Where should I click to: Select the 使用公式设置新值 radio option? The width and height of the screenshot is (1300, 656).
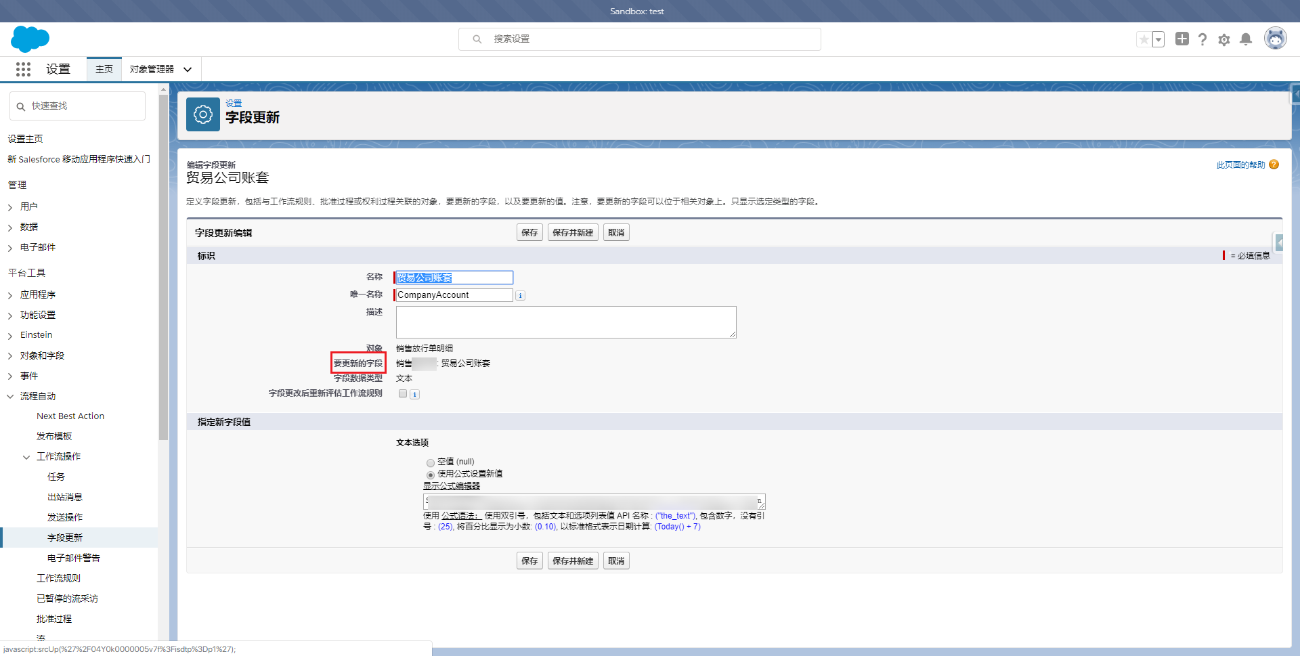click(431, 475)
